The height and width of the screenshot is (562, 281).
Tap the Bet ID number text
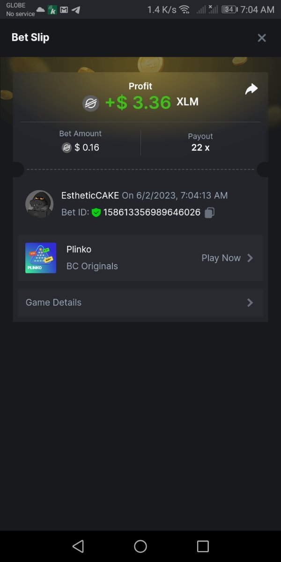152,213
